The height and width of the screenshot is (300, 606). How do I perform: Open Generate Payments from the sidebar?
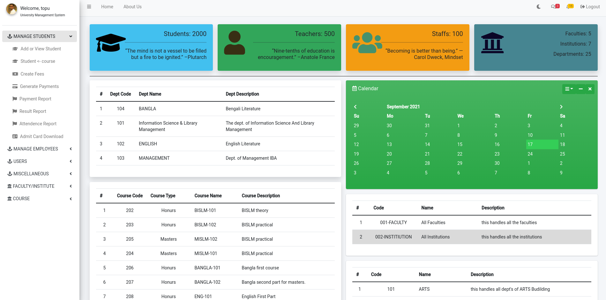(x=39, y=86)
